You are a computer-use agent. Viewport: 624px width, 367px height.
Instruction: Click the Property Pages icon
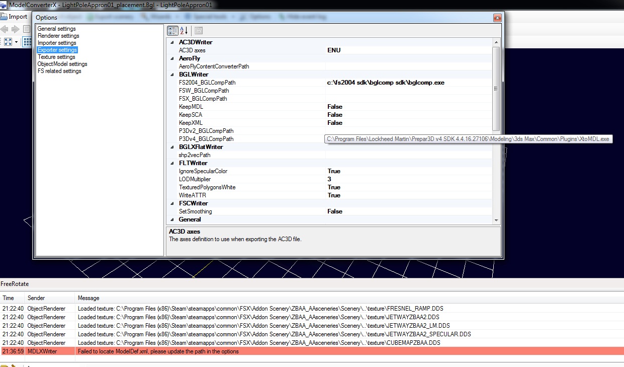[x=198, y=30]
